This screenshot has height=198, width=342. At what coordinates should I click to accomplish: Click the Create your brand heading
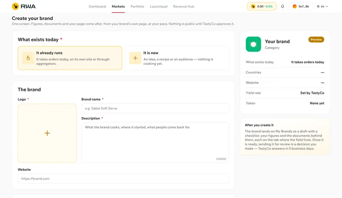[x=32, y=18]
